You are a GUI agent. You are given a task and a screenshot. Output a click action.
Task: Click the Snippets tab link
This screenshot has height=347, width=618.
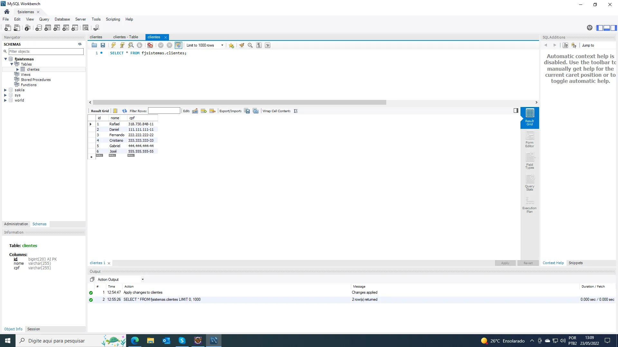[576, 263]
